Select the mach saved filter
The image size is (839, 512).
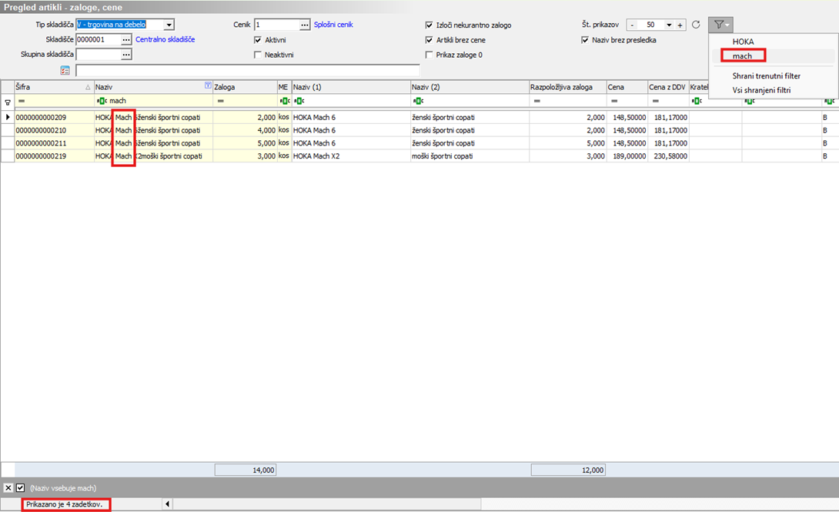coord(743,55)
